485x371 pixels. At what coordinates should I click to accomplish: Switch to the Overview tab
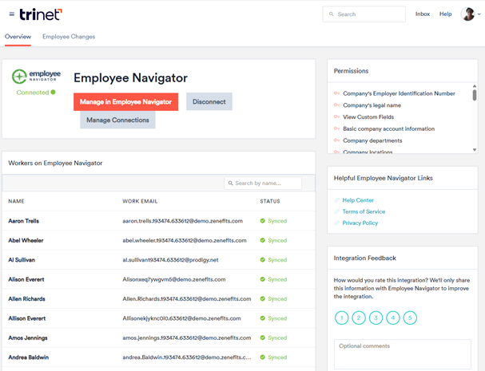(18, 37)
